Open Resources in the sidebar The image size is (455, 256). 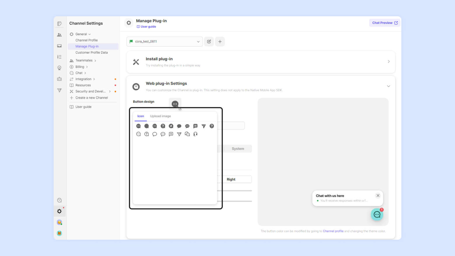pyautogui.click(x=83, y=85)
